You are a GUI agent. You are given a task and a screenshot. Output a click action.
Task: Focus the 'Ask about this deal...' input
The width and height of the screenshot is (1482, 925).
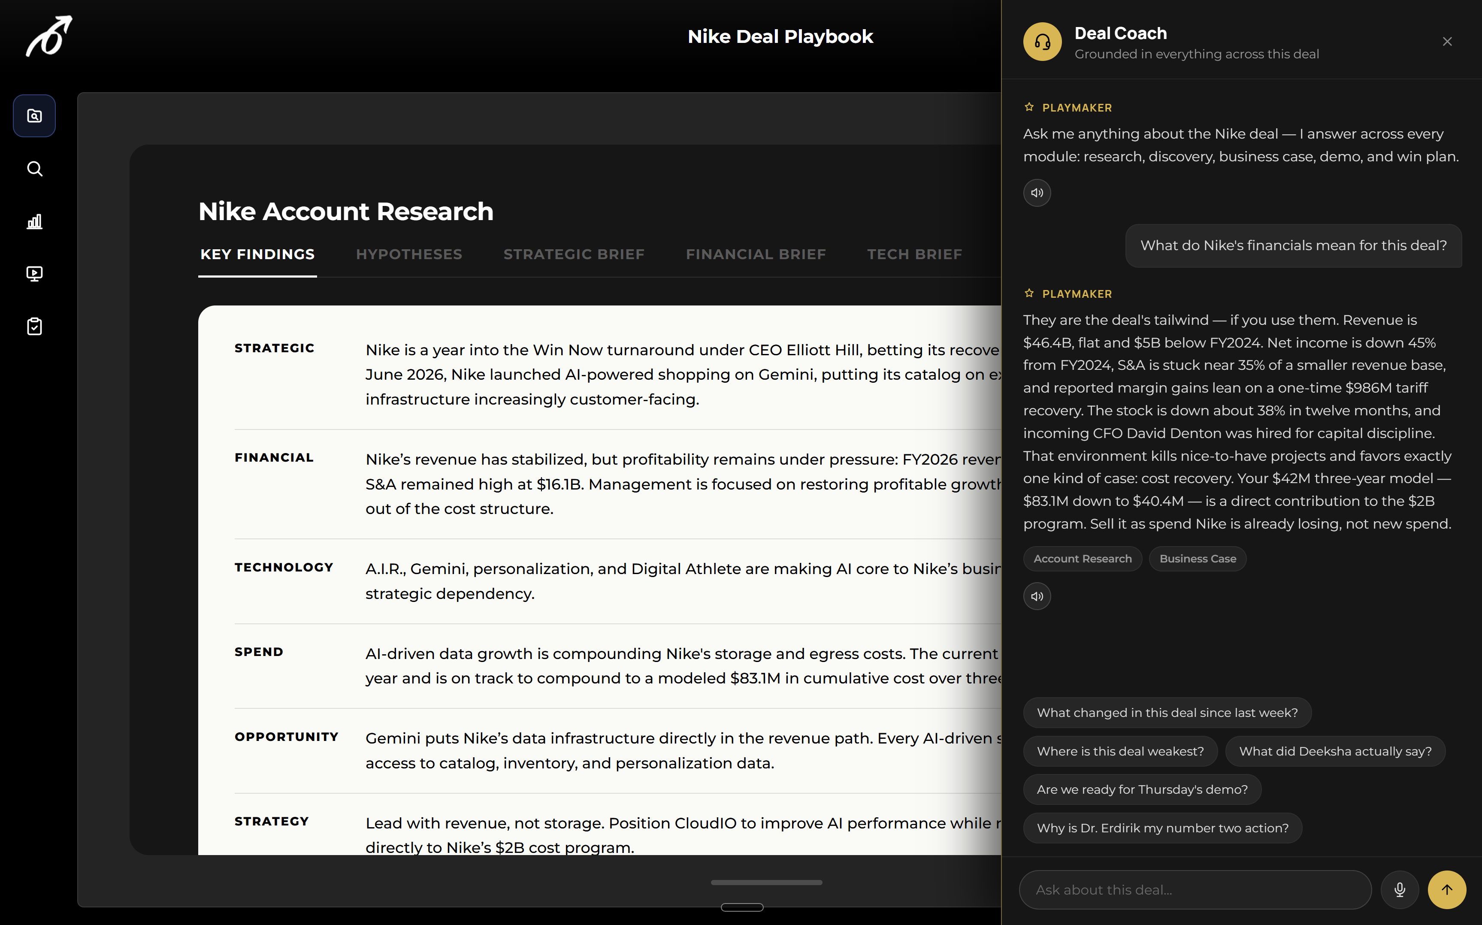(x=1195, y=889)
